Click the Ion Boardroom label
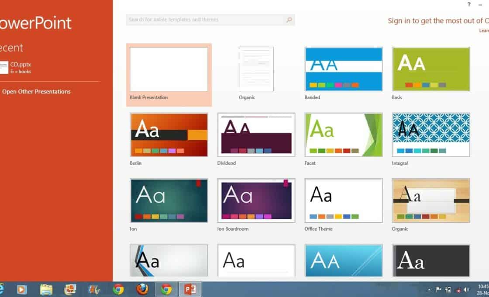The image size is (489, 297). [x=233, y=229]
